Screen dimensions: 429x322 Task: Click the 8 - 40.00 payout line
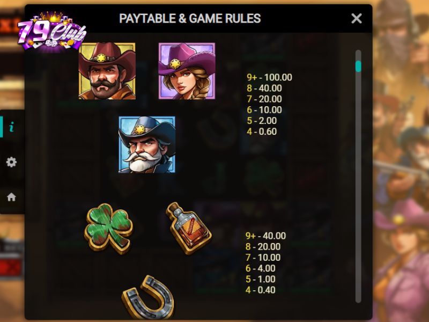(264, 88)
